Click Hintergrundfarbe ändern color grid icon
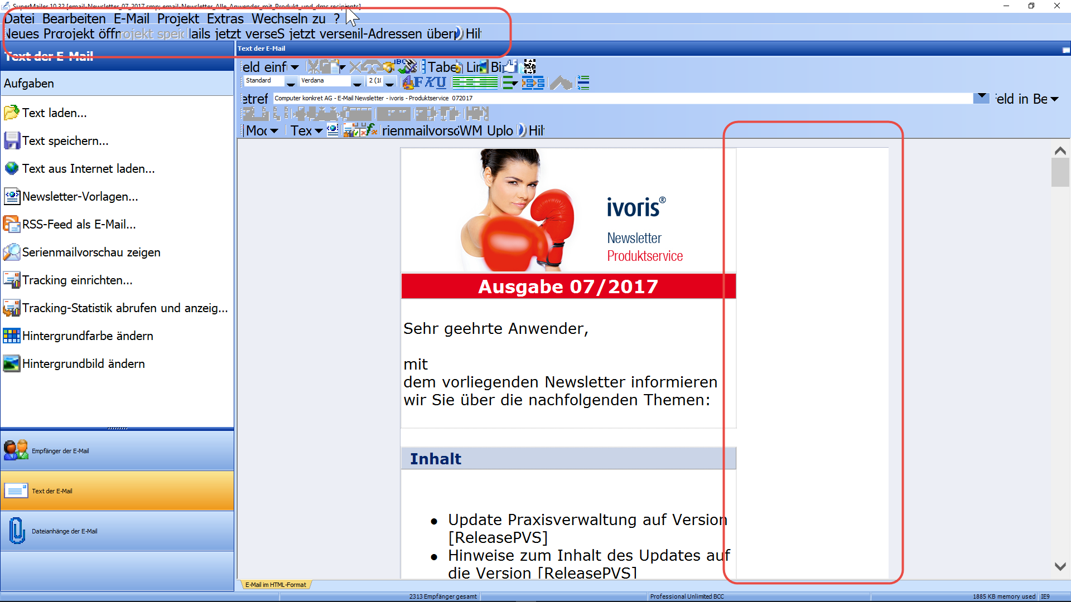 point(12,336)
